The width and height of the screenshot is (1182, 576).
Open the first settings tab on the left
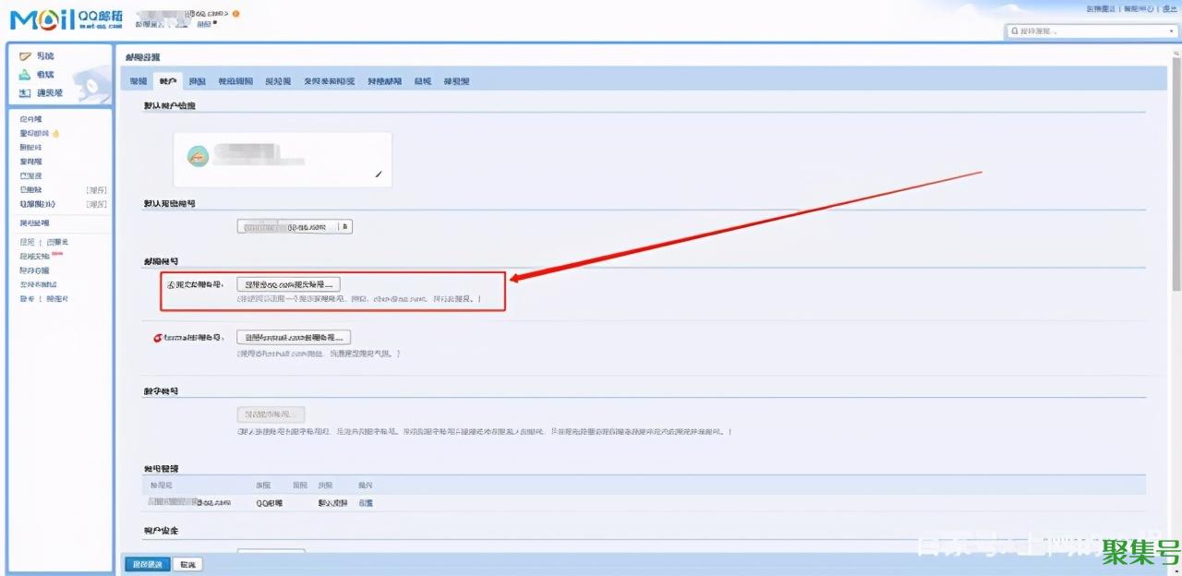pyautogui.click(x=139, y=81)
